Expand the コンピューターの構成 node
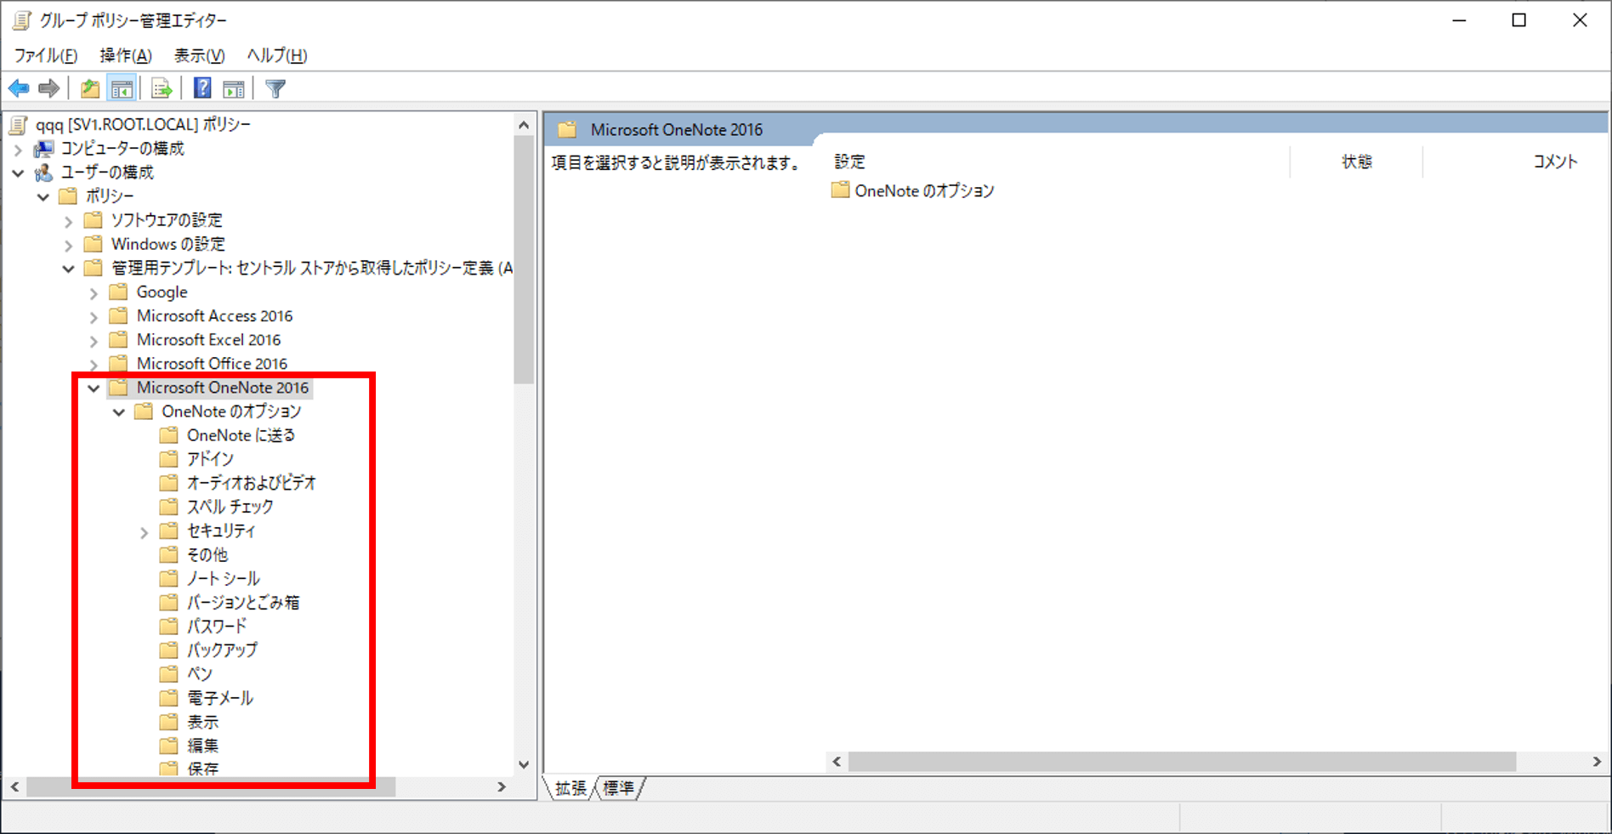This screenshot has height=834, width=1612. click(18, 150)
